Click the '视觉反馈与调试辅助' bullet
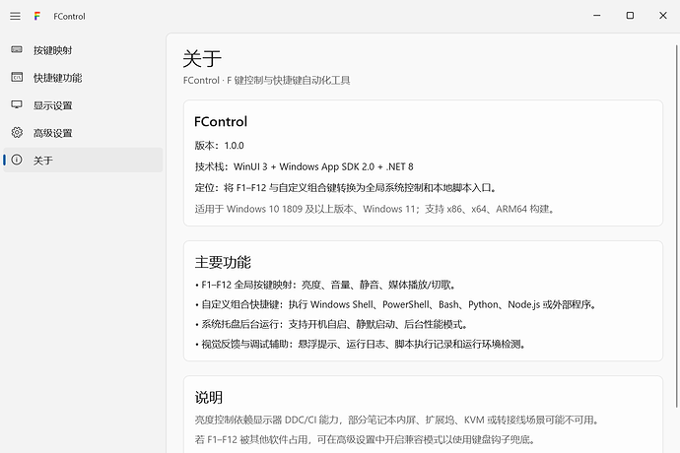The image size is (680, 453). click(x=361, y=345)
